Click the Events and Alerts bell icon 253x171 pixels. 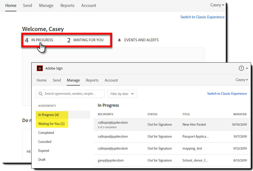click(x=119, y=40)
